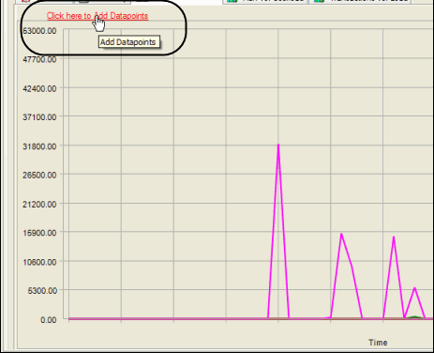Click the chart icon on second right tab
This screenshot has width=434, height=353.
coord(319,1)
